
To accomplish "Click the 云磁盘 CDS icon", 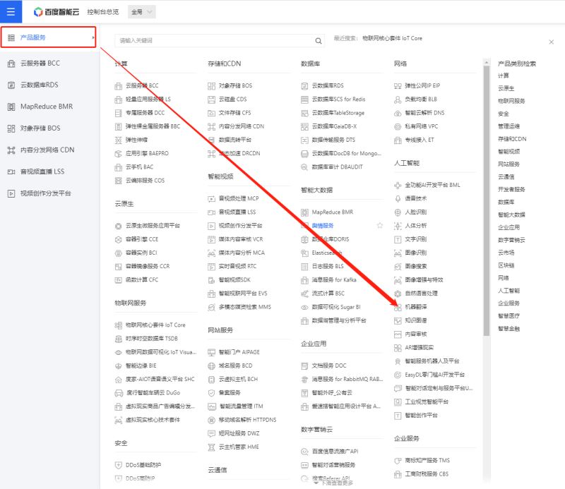I will pyautogui.click(x=211, y=99).
